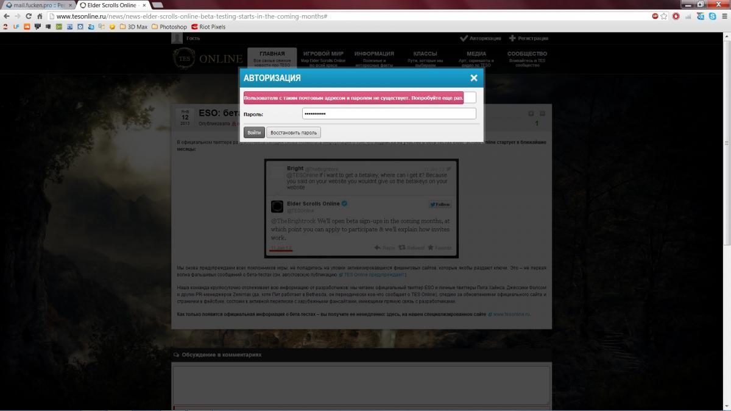This screenshot has width=731, height=411.
Task: Open the Игровой мир menu item
Action: click(323, 58)
